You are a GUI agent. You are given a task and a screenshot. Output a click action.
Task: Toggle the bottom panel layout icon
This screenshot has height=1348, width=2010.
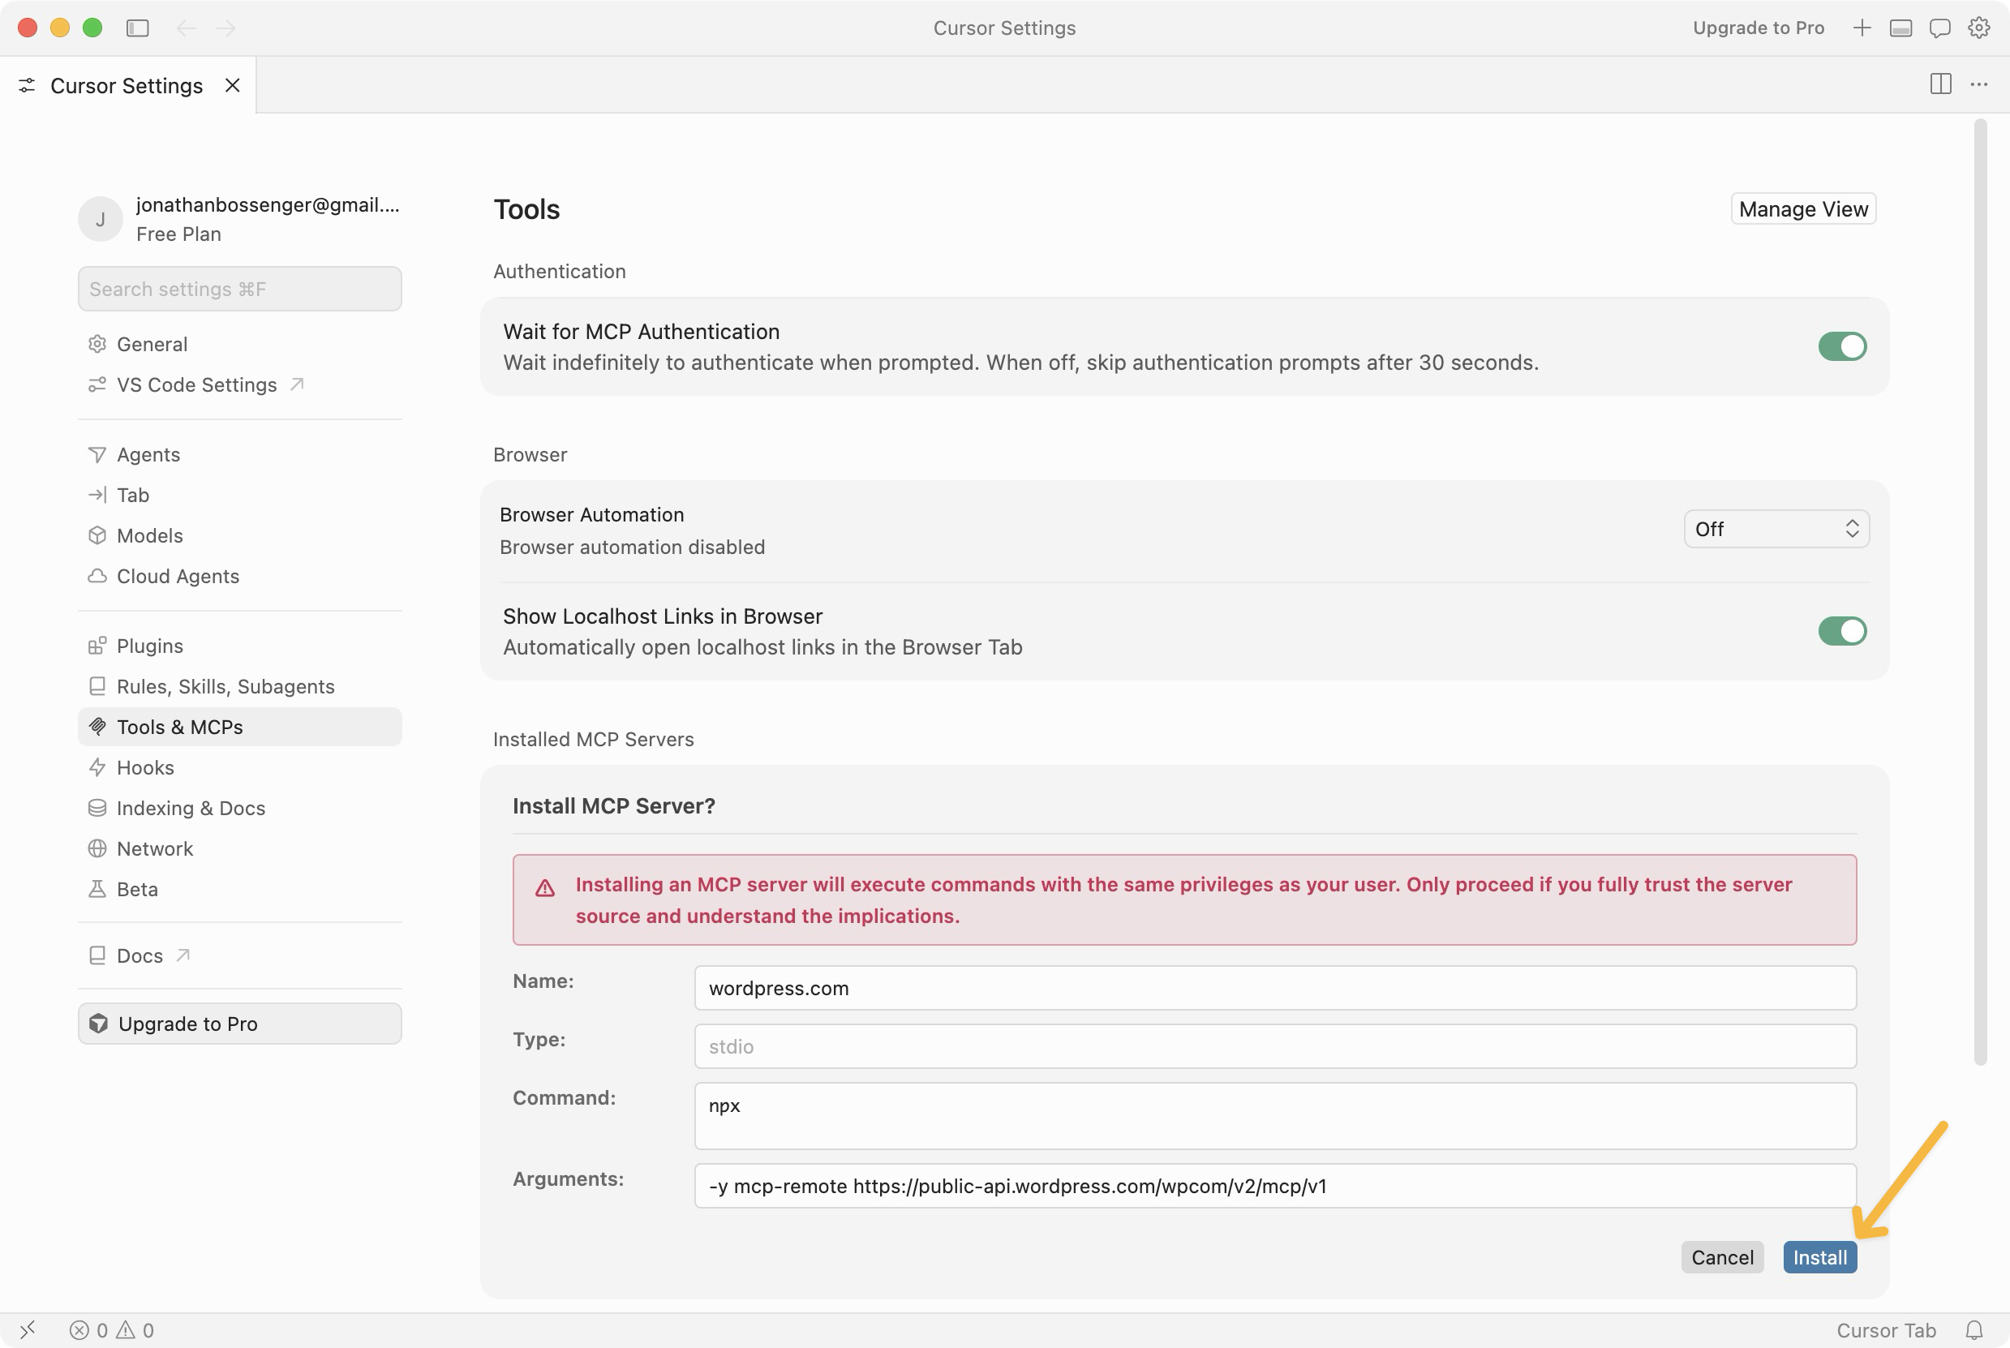tap(1900, 28)
